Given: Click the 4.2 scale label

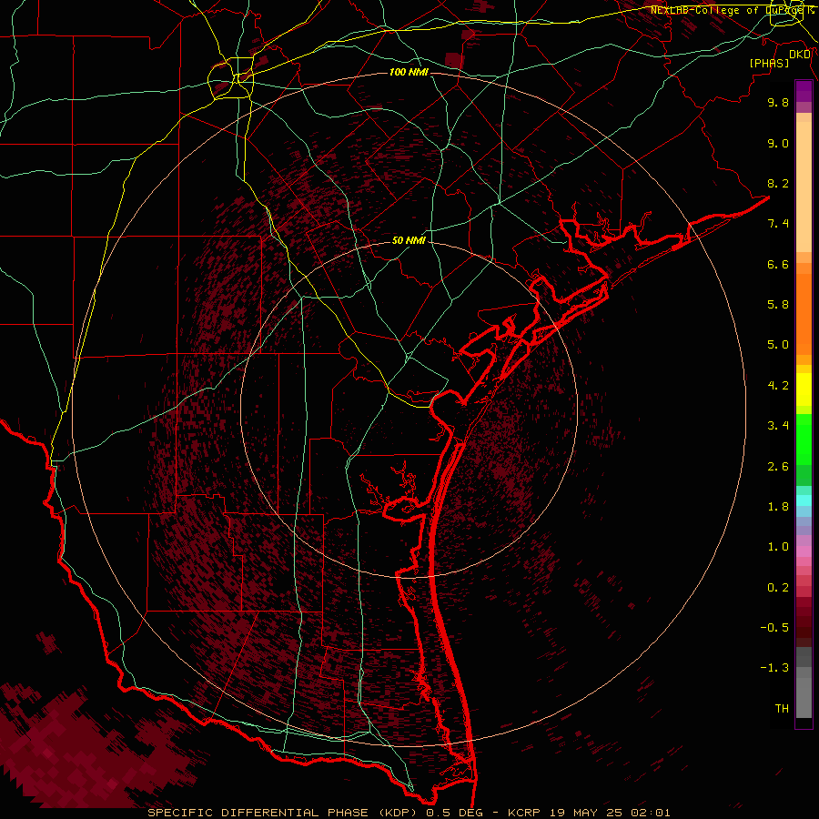Looking at the screenshot, I should pyautogui.click(x=778, y=386).
